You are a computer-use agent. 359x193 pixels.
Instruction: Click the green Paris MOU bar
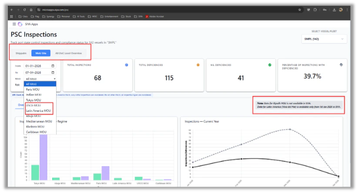tap(97, 177)
